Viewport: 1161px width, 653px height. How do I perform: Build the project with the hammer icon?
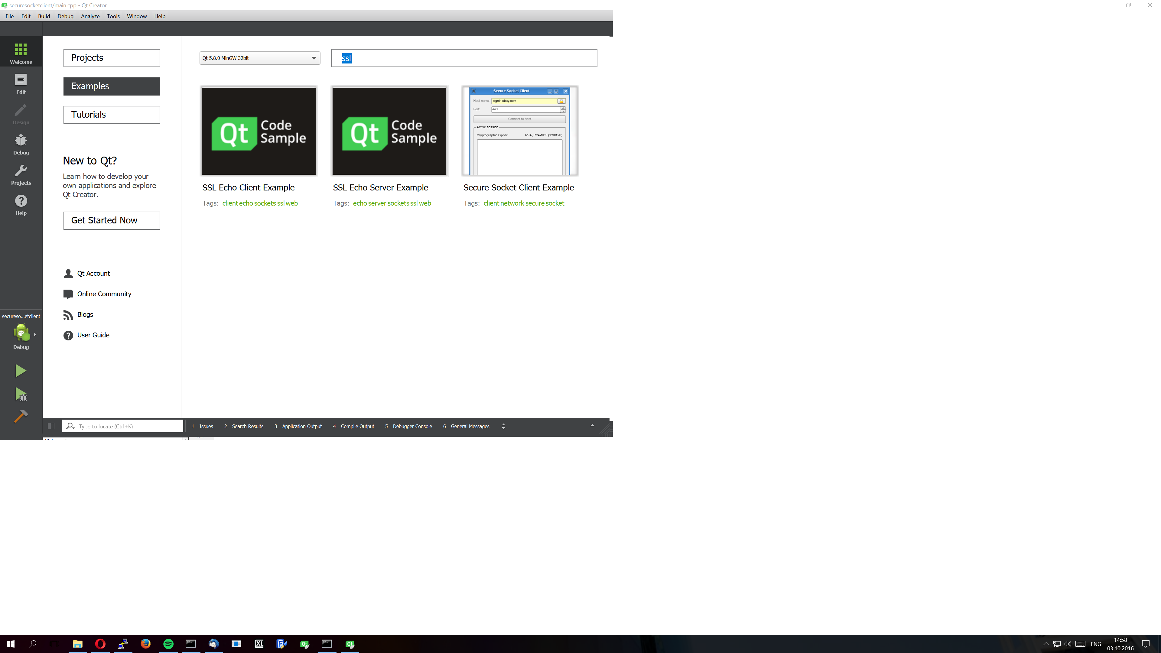pyautogui.click(x=21, y=416)
